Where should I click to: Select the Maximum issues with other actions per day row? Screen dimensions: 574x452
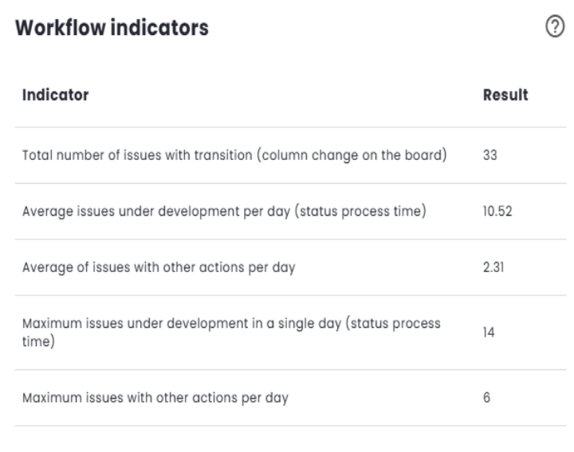pos(155,397)
